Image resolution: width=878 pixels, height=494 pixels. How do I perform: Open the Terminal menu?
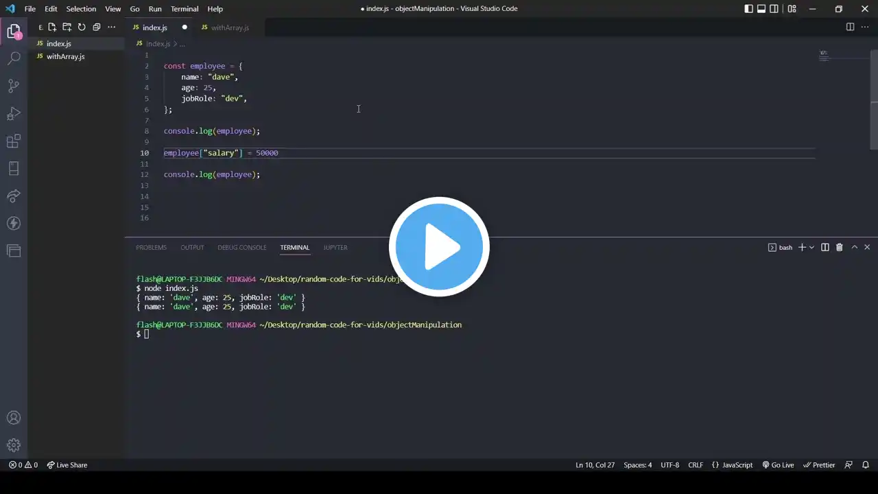click(185, 9)
